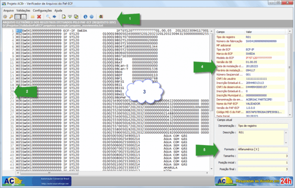Click into the Posição final field

[263, 169]
